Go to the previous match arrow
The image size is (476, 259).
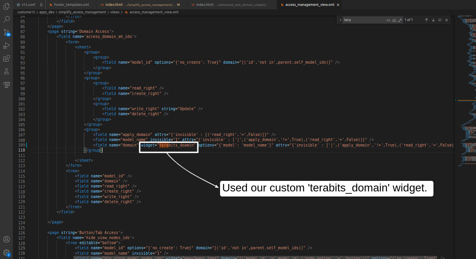426,20
